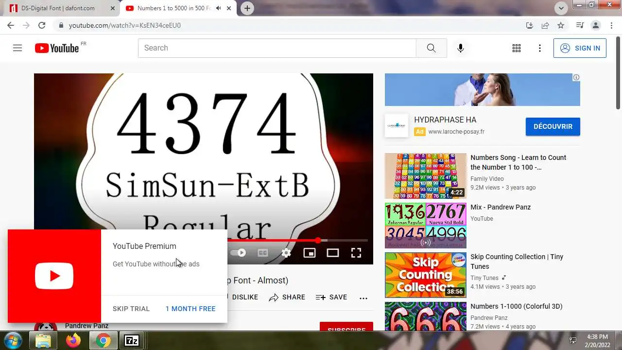Share this page from the address bar
This screenshot has height=350, width=622.
545,25
